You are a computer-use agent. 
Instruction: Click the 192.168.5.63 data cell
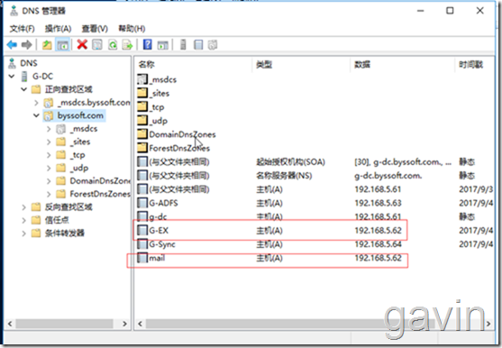[378, 203]
